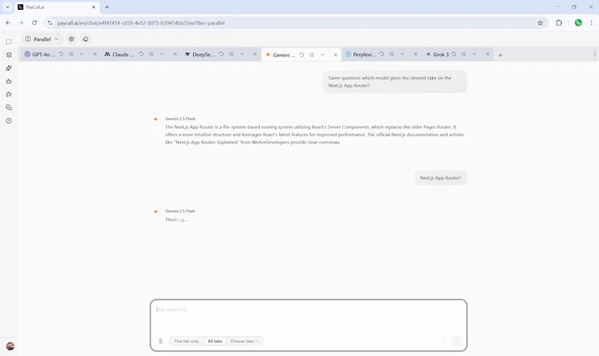Open the browser tab search dropdown
Screen dimensions: 599x356
(x=7, y=7)
